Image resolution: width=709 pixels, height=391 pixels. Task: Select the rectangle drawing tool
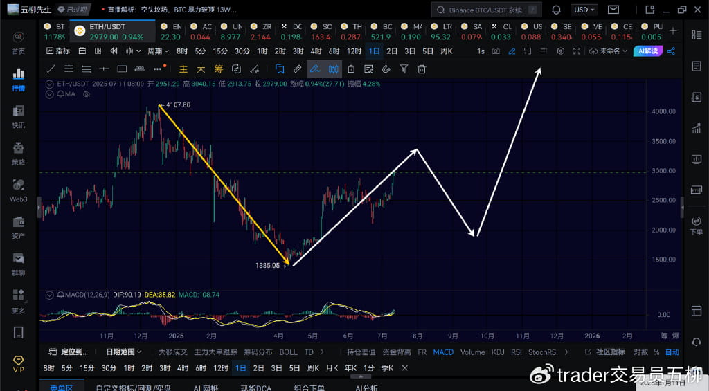[122, 69]
